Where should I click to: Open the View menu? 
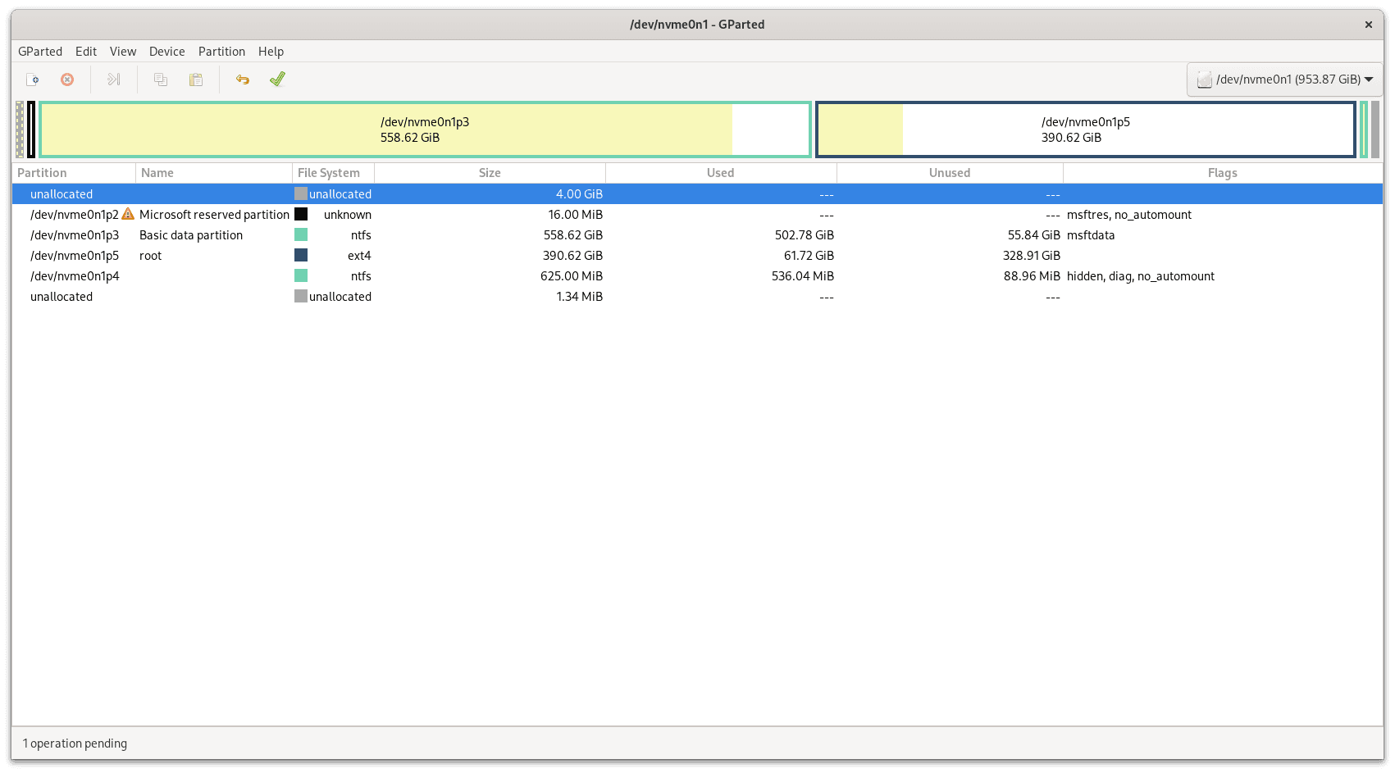pos(123,51)
